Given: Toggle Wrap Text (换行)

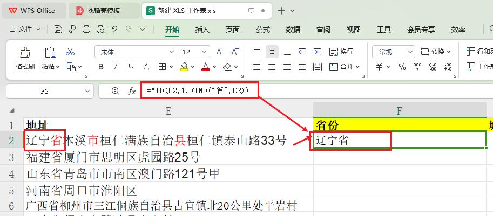Looking at the screenshot, I should (341, 52).
